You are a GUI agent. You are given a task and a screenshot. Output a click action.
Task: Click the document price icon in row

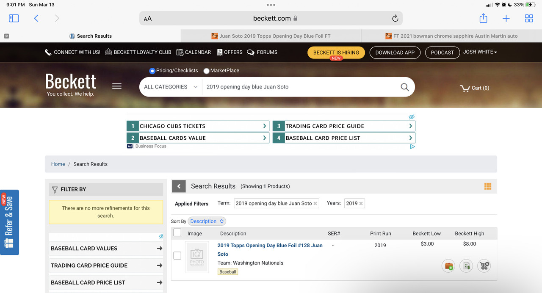(x=466, y=266)
